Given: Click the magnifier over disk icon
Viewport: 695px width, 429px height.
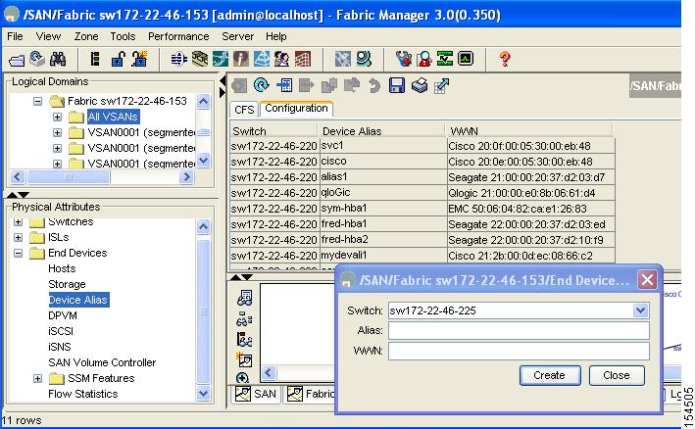Looking at the screenshot, I should click(x=364, y=59).
